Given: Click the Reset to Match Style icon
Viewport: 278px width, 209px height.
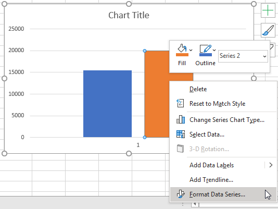Looking at the screenshot, I should [180, 103].
